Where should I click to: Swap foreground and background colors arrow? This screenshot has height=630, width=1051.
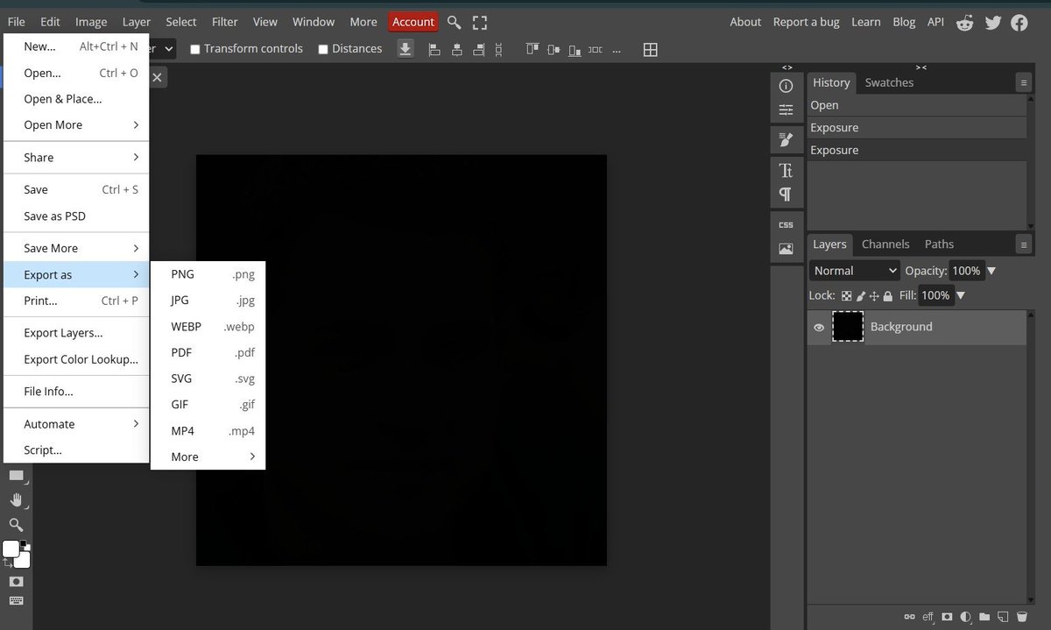(8, 563)
